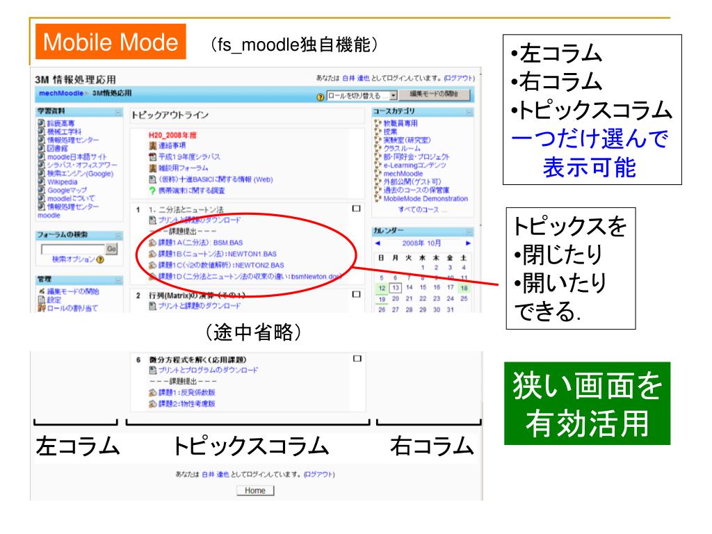This screenshot has height=534, width=712.
Task: Open the 検索エンジン(Google) link
Action: tap(81, 173)
